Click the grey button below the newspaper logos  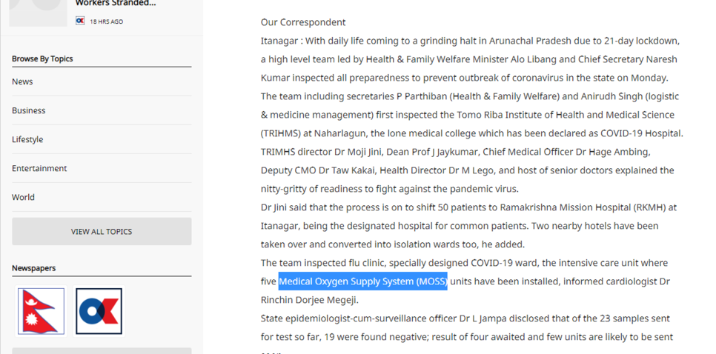point(102,351)
